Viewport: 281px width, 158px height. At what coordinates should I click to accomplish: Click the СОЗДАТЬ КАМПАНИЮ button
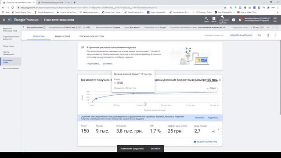[241, 35]
